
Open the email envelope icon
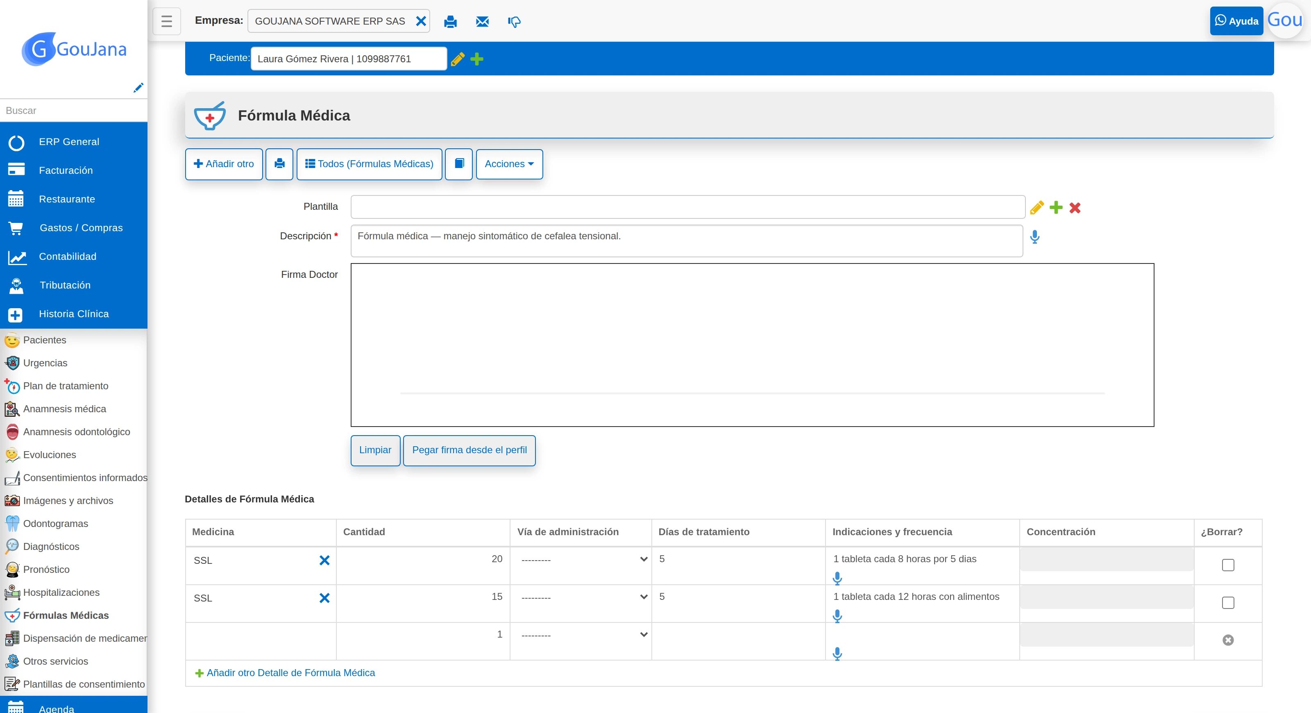click(x=482, y=21)
